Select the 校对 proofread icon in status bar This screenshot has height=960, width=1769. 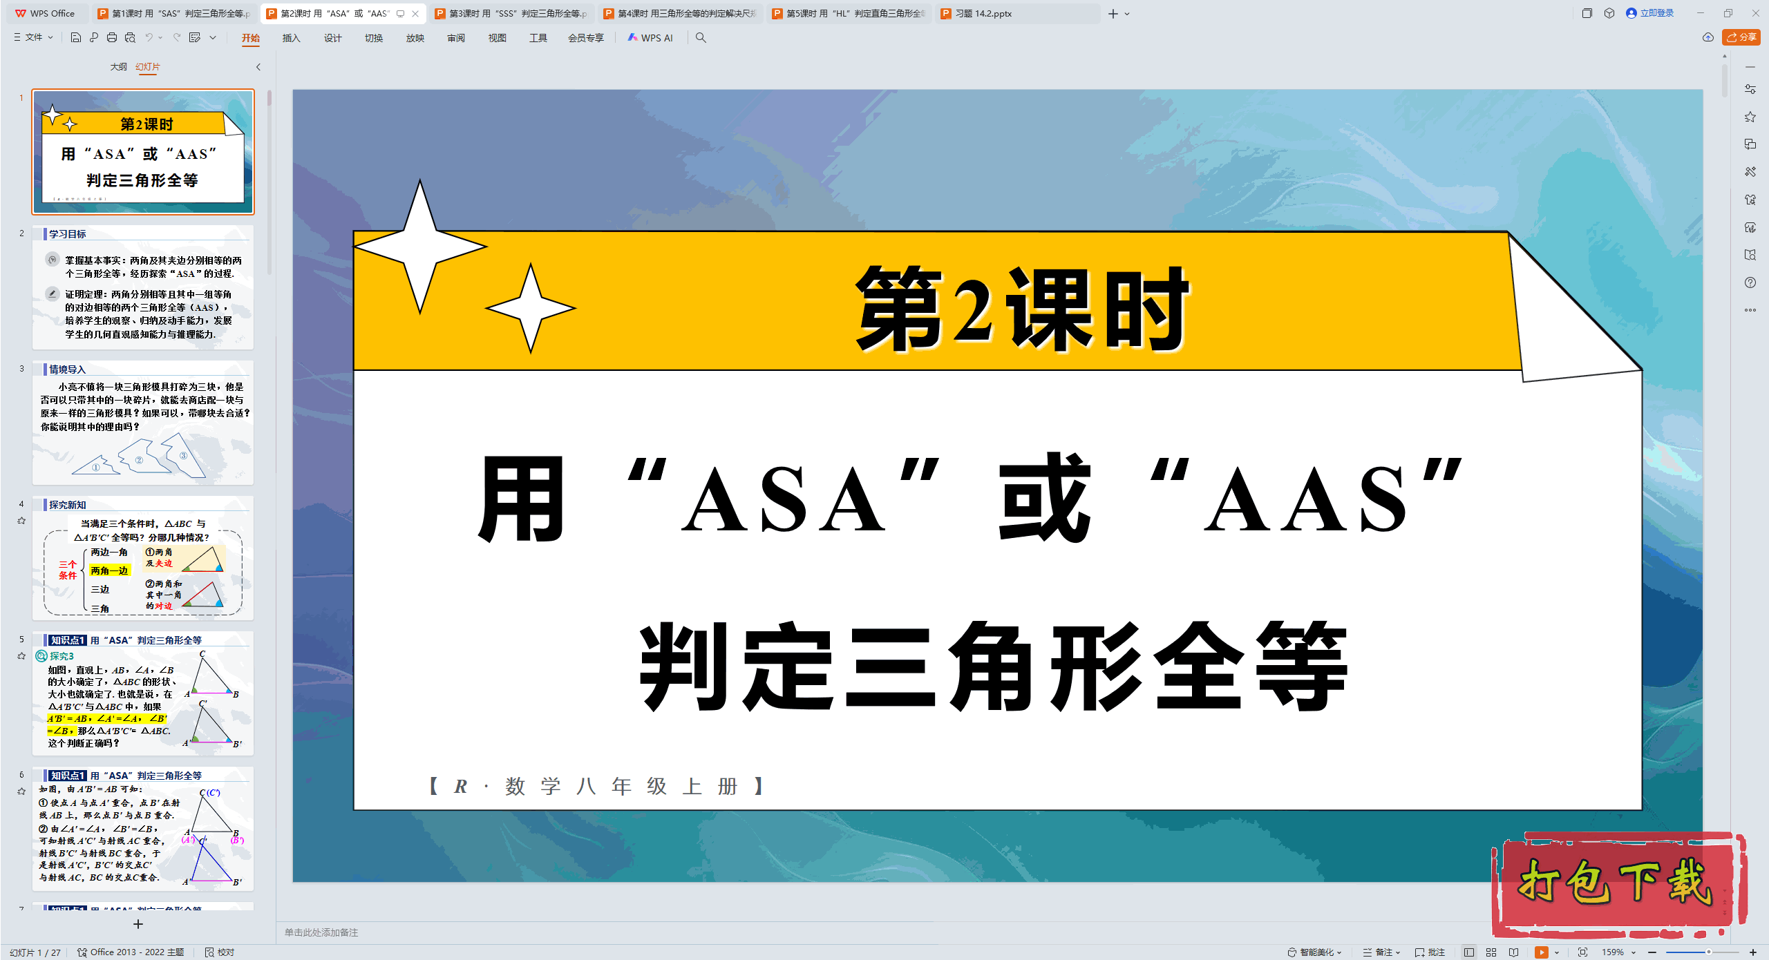209,952
